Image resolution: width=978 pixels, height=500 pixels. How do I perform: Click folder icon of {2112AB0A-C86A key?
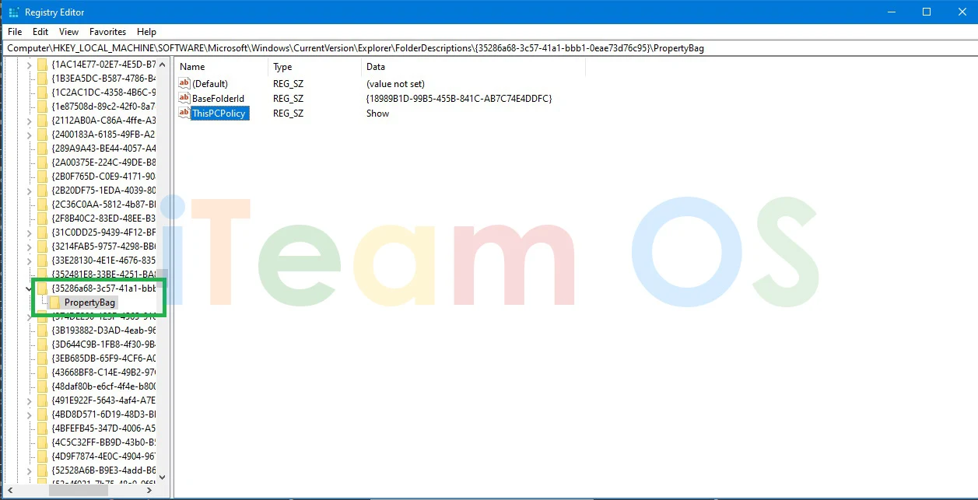(x=43, y=120)
